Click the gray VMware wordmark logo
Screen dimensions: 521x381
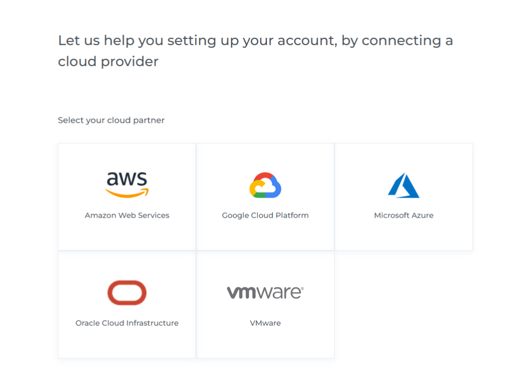[x=264, y=293]
